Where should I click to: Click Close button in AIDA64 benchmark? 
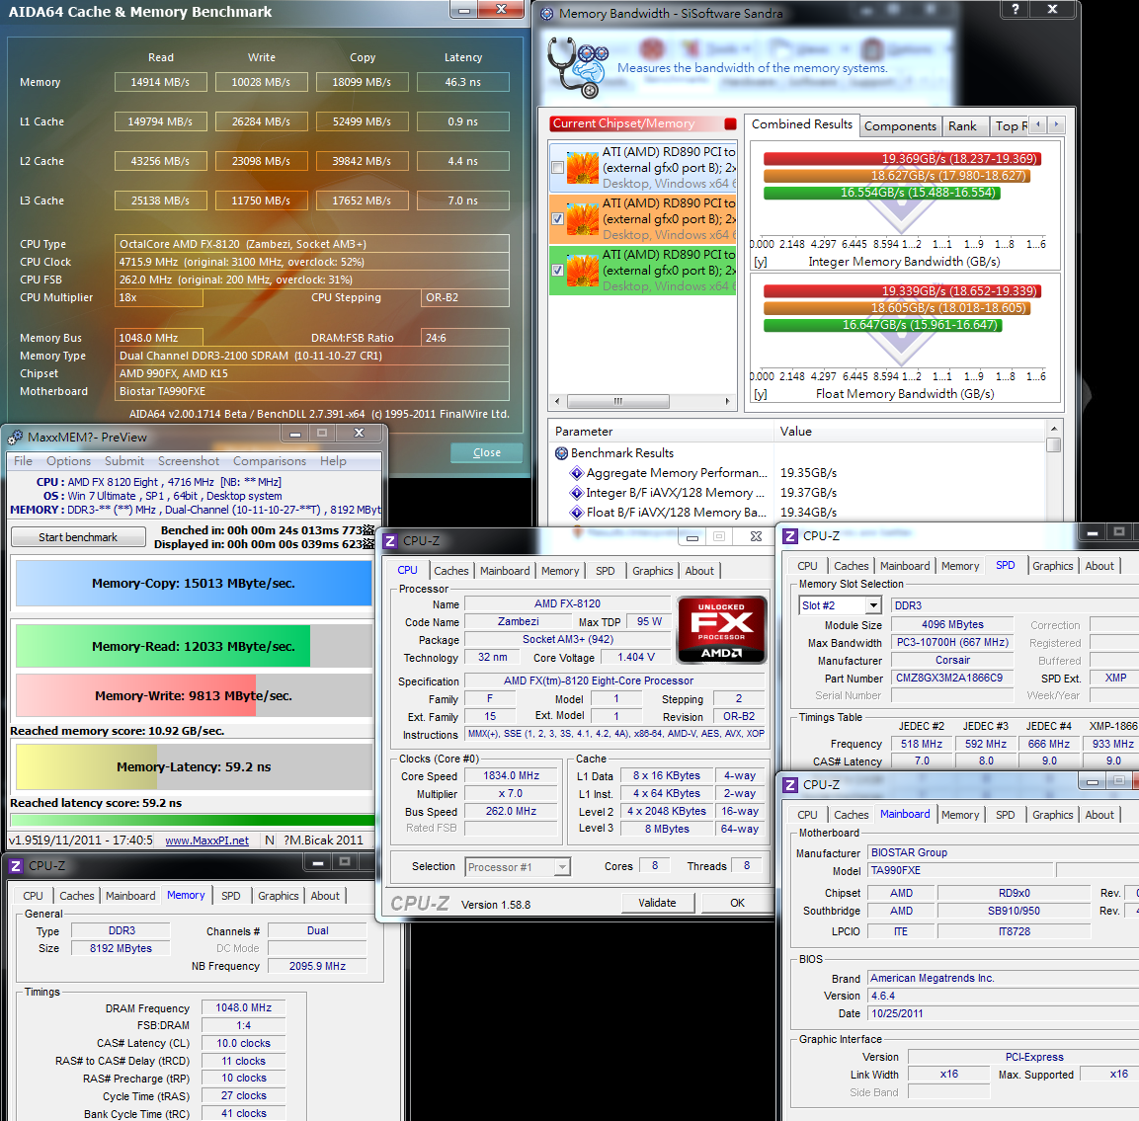click(487, 452)
